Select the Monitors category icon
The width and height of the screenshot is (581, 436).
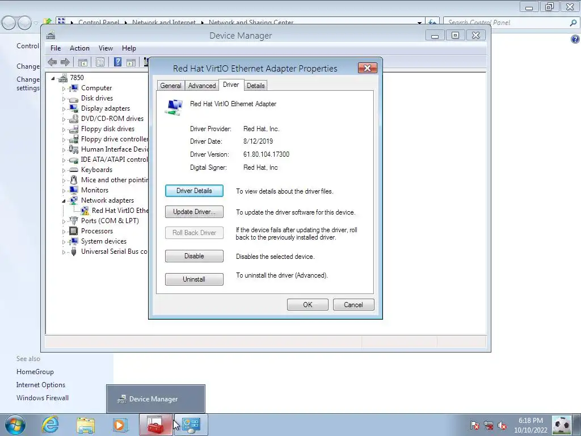click(x=74, y=190)
